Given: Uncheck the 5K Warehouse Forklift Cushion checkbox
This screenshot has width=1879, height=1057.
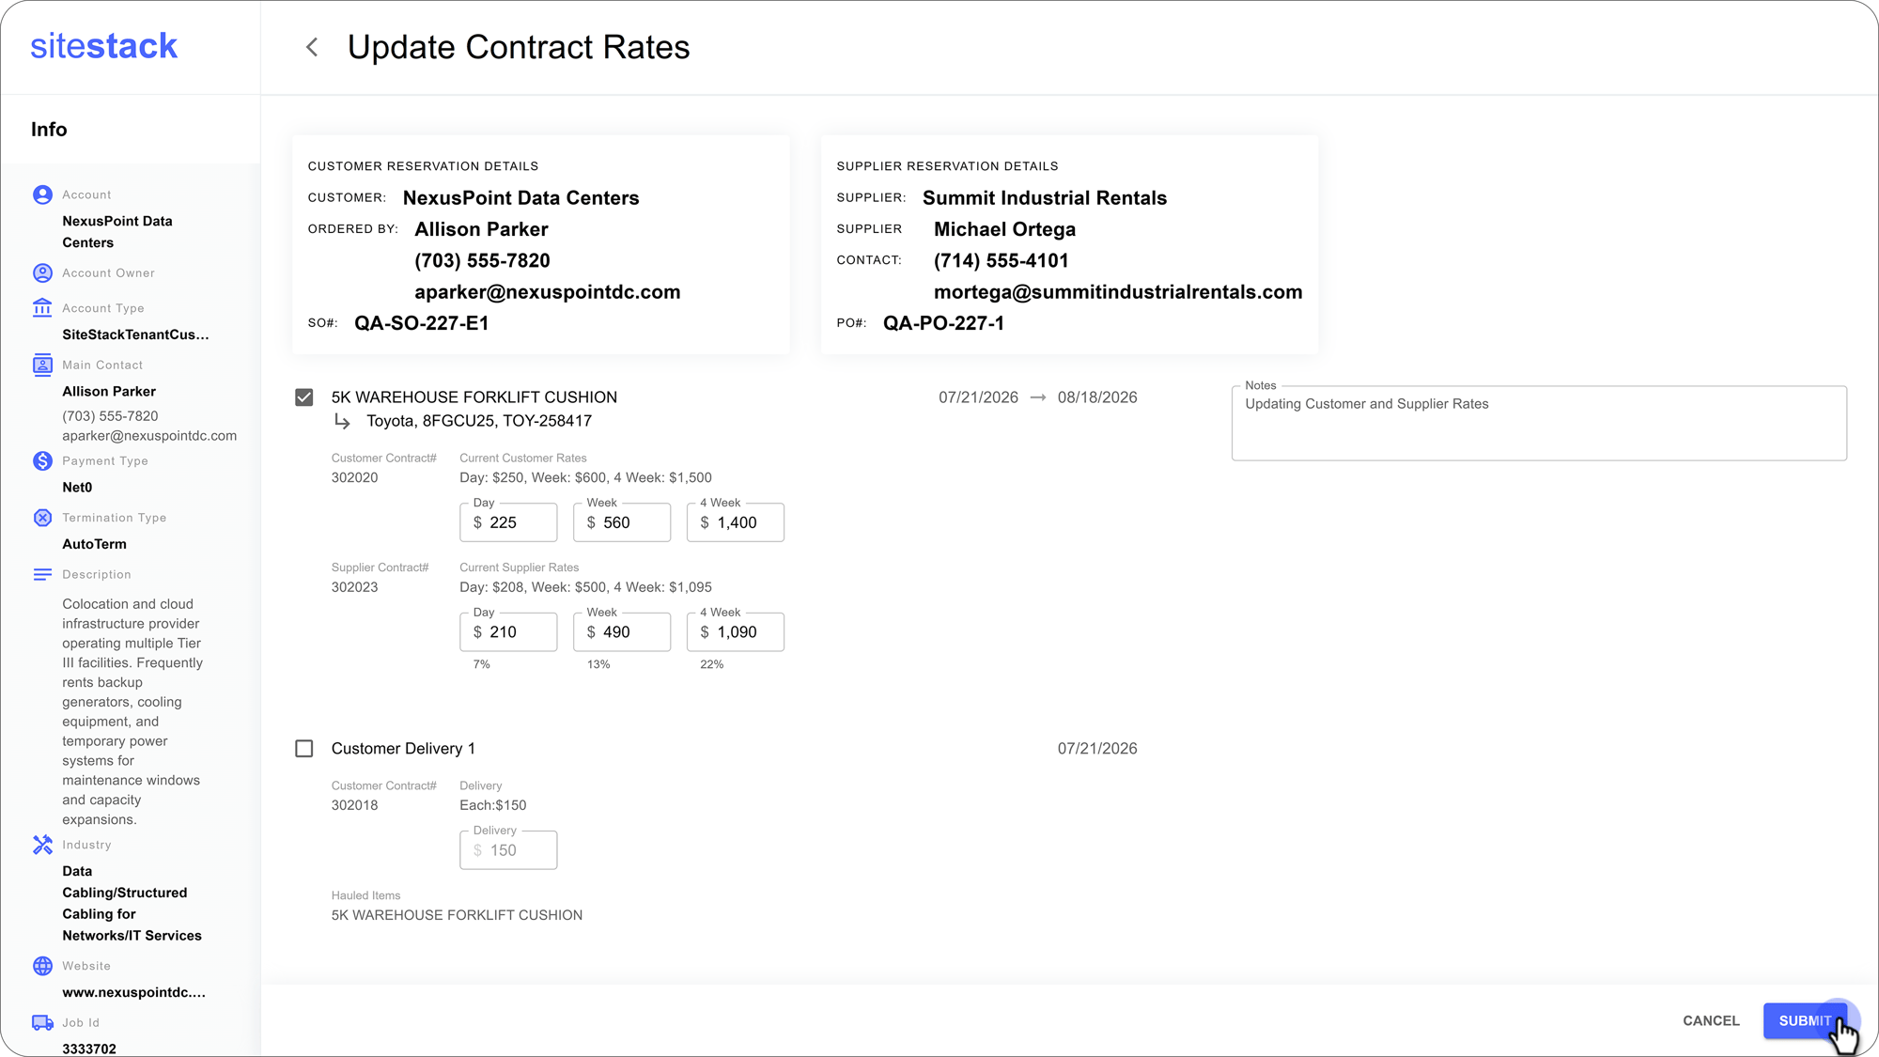Looking at the screenshot, I should pos(303,397).
